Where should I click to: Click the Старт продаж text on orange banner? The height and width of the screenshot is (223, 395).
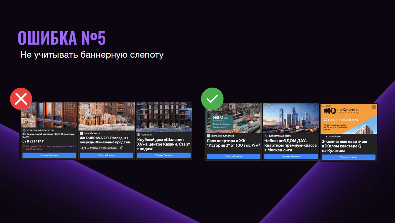tap(341, 119)
